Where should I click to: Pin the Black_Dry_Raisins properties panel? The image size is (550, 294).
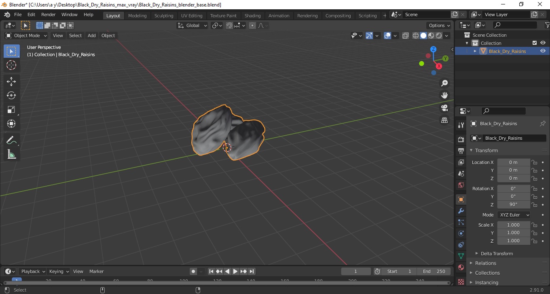click(x=543, y=124)
